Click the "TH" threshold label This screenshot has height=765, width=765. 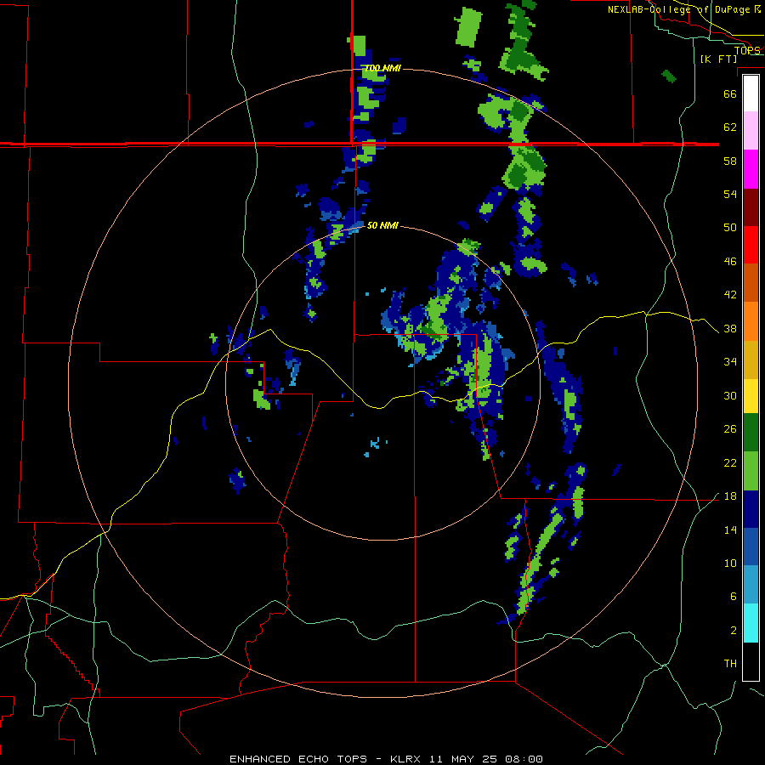pos(730,664)
